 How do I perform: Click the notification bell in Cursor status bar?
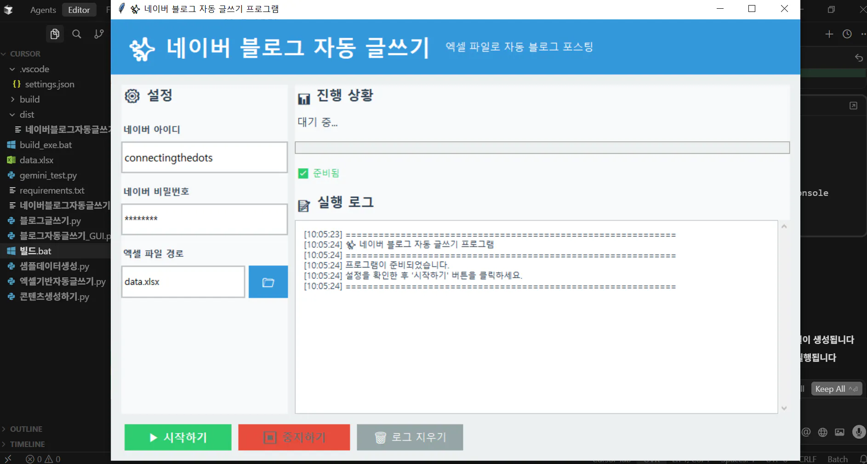tap(863, 459)
